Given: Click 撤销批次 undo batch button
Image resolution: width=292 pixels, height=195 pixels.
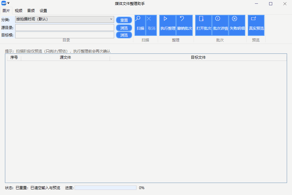Looking at the screenshot, I should tap(184, 25).
